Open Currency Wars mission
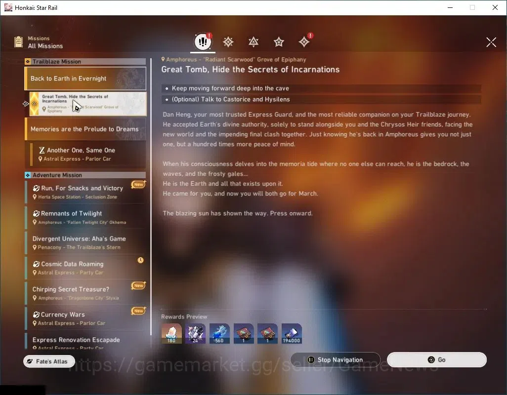Screen dimensions: 507x395 [x=85, y=318]
